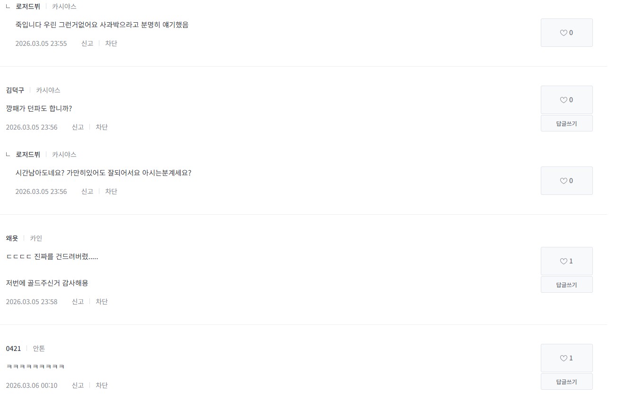Block 김덕구 using 차단 link
Screen dimensions: 625x394
pyautogui.click(x=102, y=127)
